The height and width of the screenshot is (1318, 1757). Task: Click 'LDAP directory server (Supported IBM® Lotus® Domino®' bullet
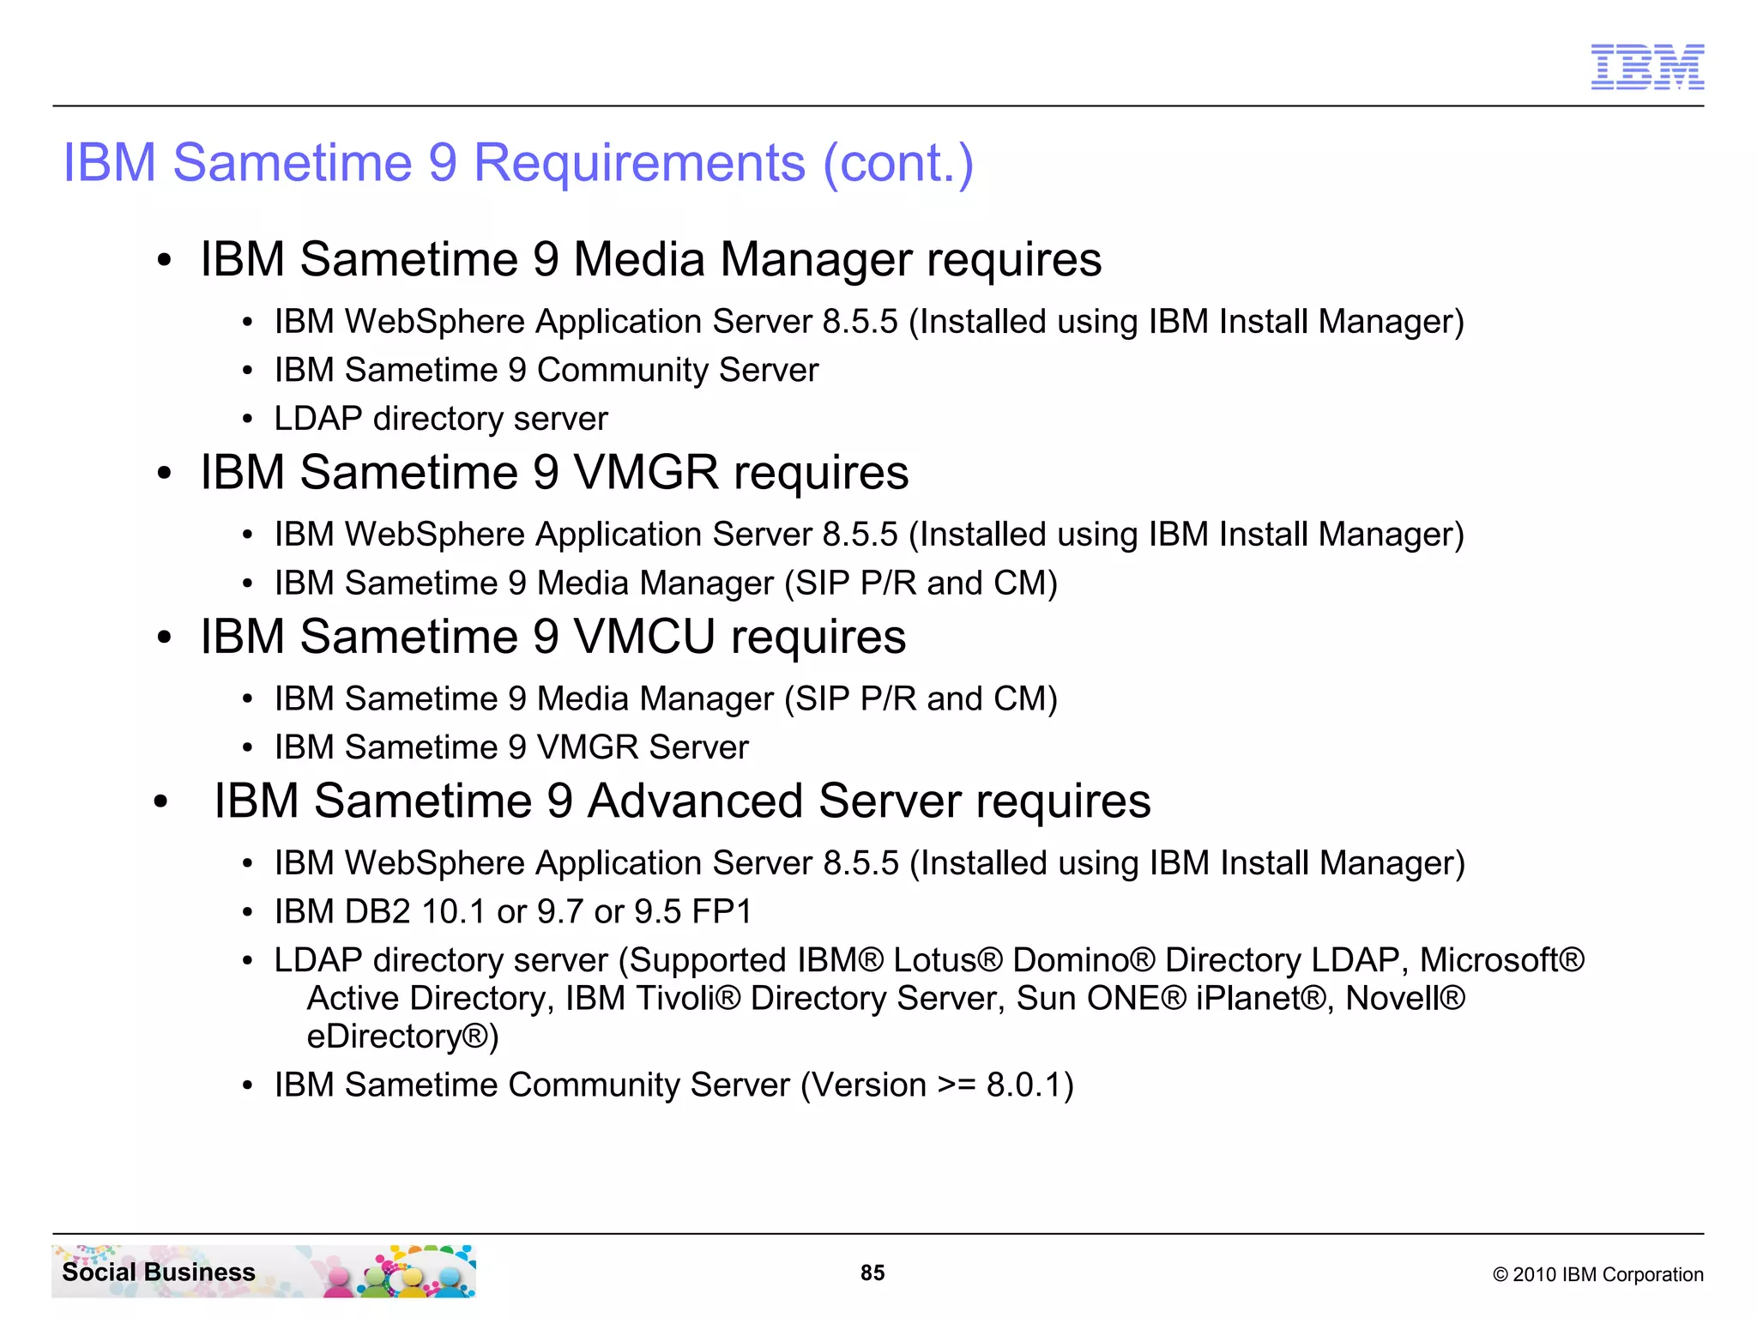tap(929, 998)
